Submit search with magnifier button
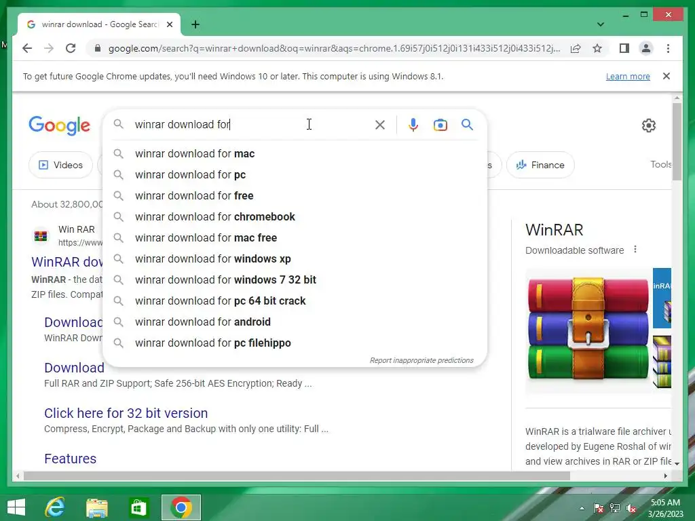 pos(467,125)
